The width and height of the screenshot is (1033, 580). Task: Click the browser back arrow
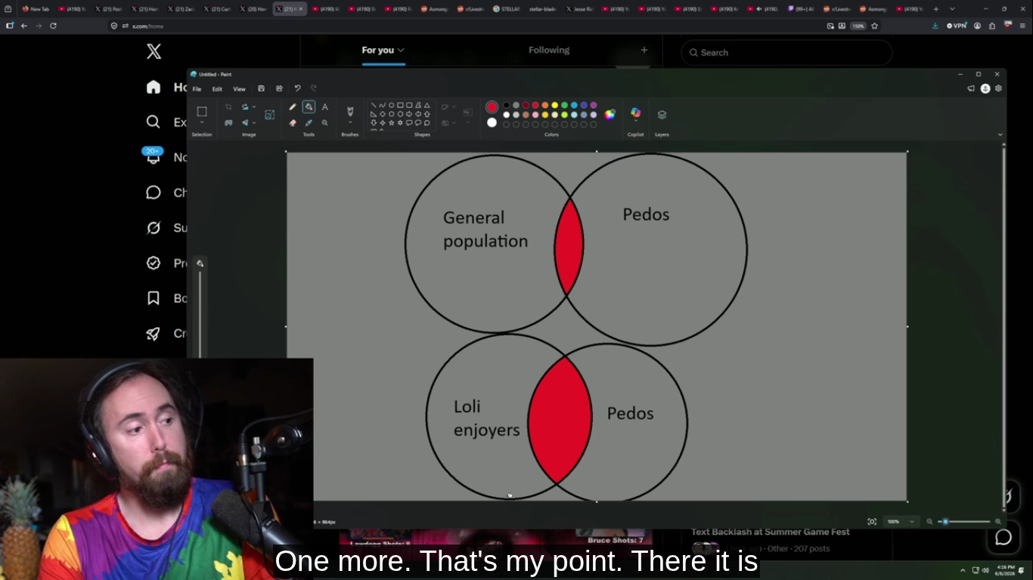coord(24,26)
